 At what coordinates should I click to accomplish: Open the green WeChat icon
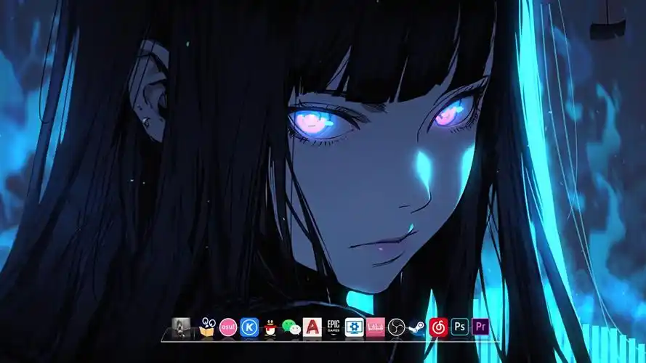291,327
